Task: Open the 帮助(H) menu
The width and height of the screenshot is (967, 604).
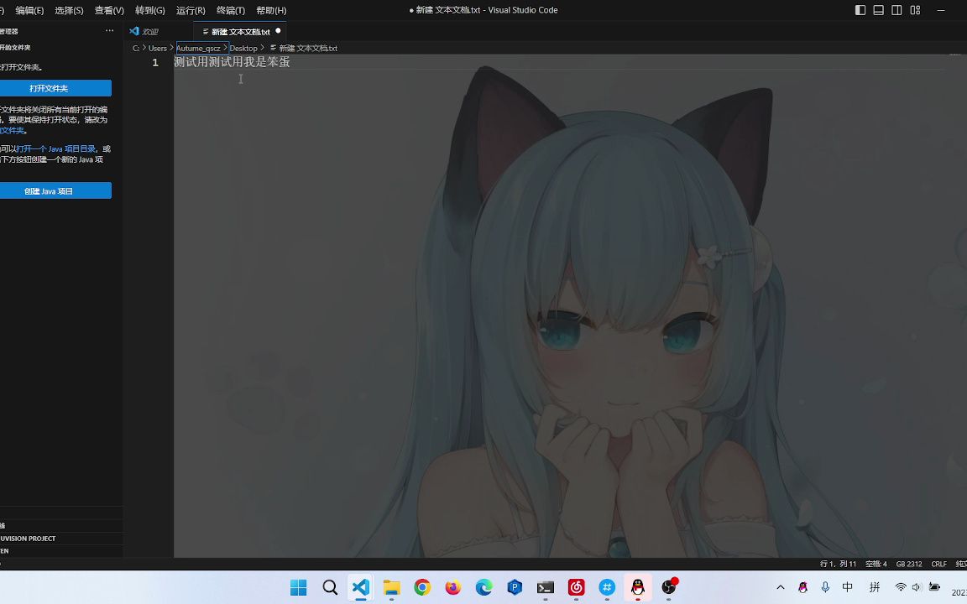Action: pos(271,10)
